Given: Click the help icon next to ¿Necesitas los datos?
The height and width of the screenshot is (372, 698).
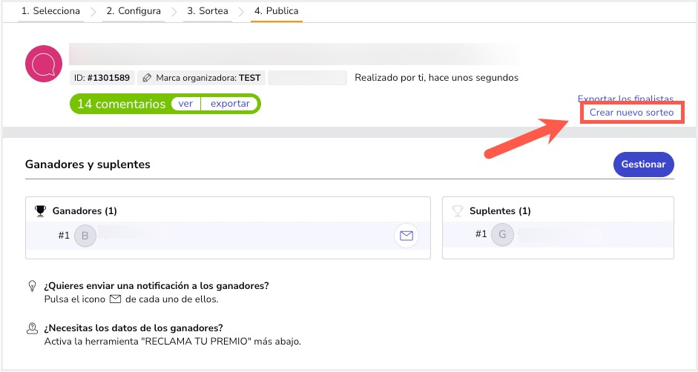Looking at the screenshot, I should [32, 328].
